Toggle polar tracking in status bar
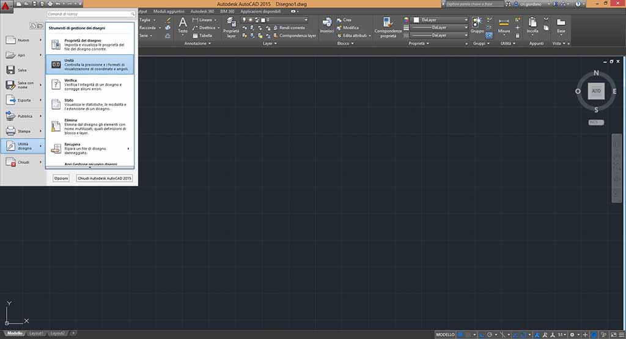 (490, 335)
